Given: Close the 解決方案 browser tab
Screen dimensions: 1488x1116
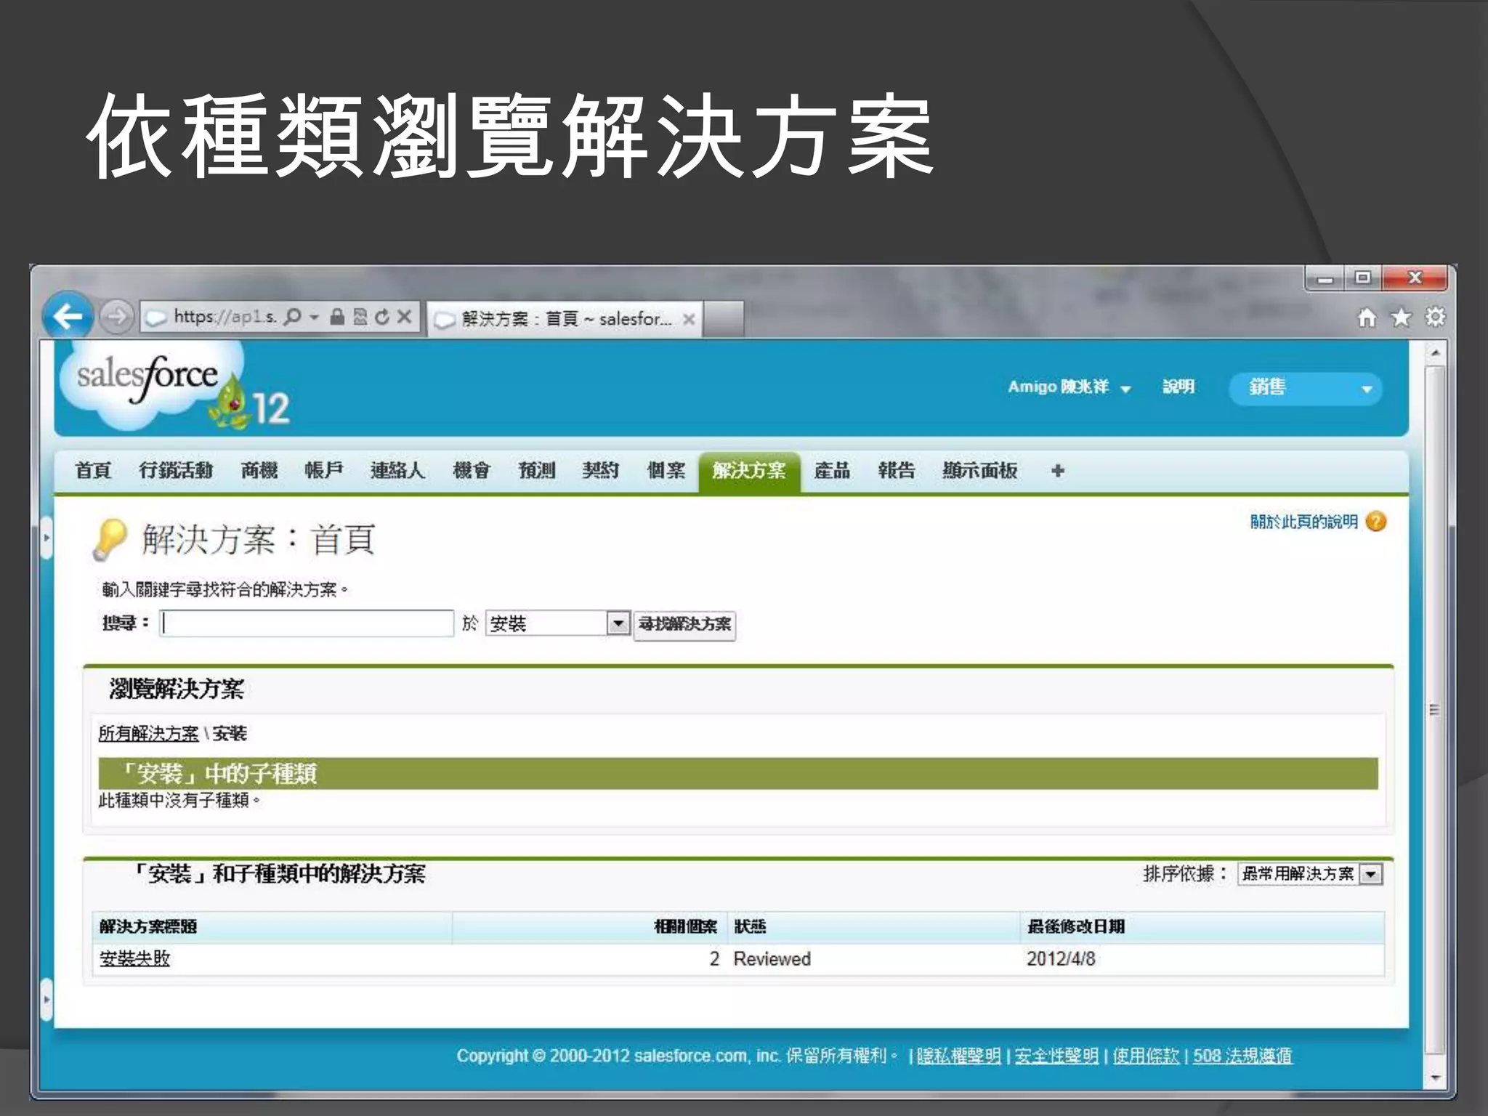Looking at the screenshot, I should pos(689,319).
